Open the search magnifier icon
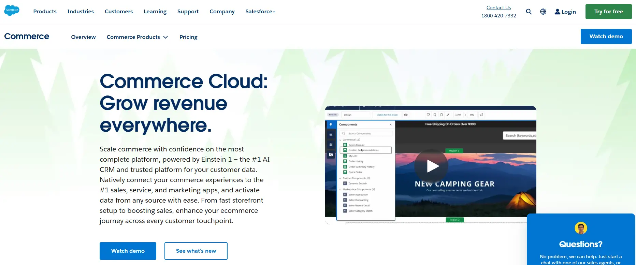This screenshot has width=636, height=265. click(529, 12)
